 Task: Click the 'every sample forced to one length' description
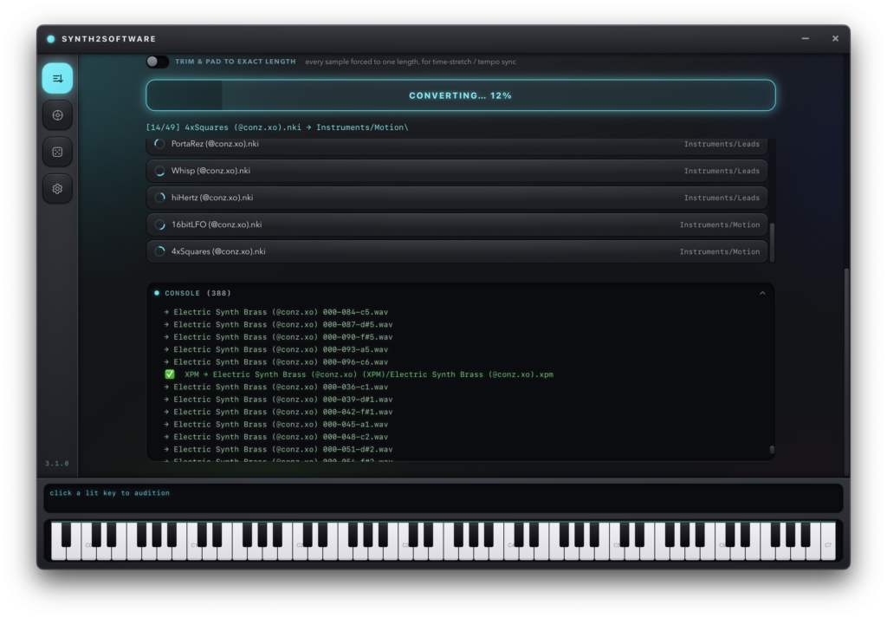click(411, 62)
